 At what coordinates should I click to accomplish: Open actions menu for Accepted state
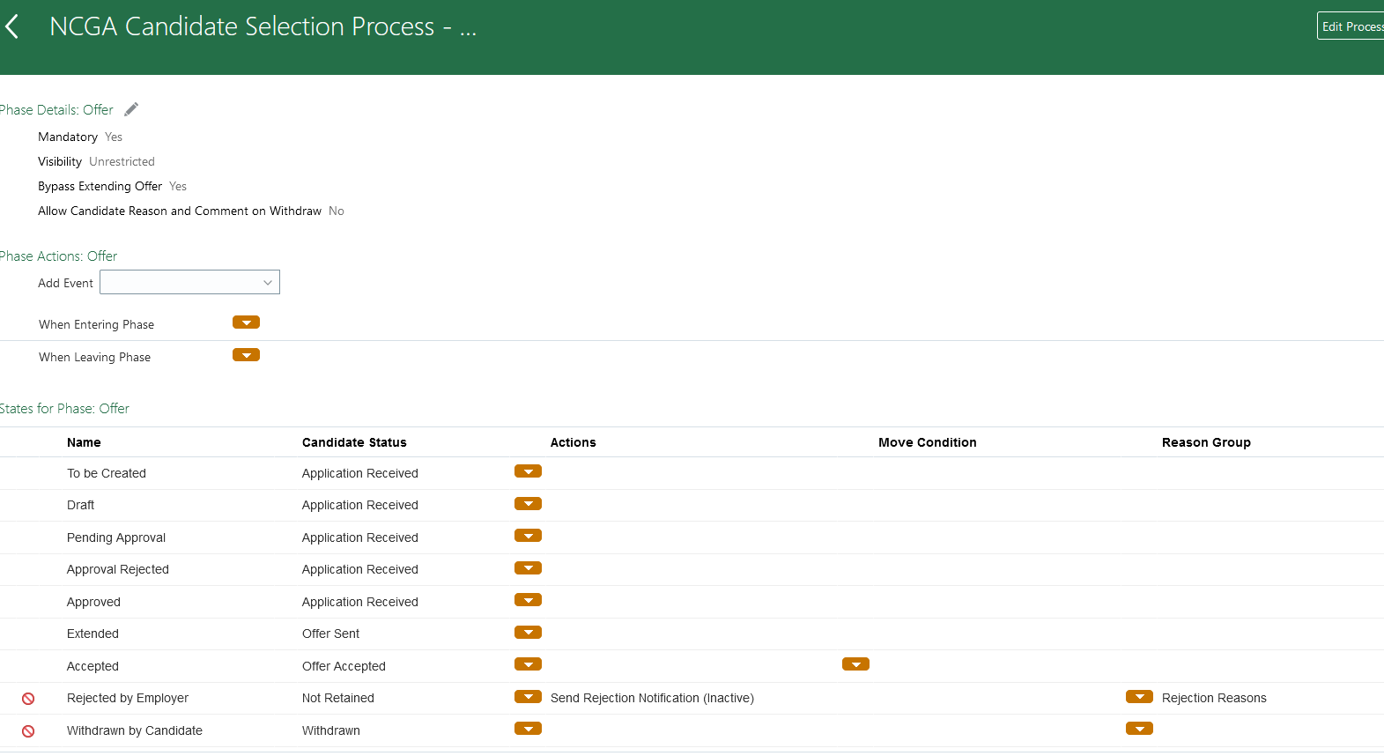(x=528, y=664)
